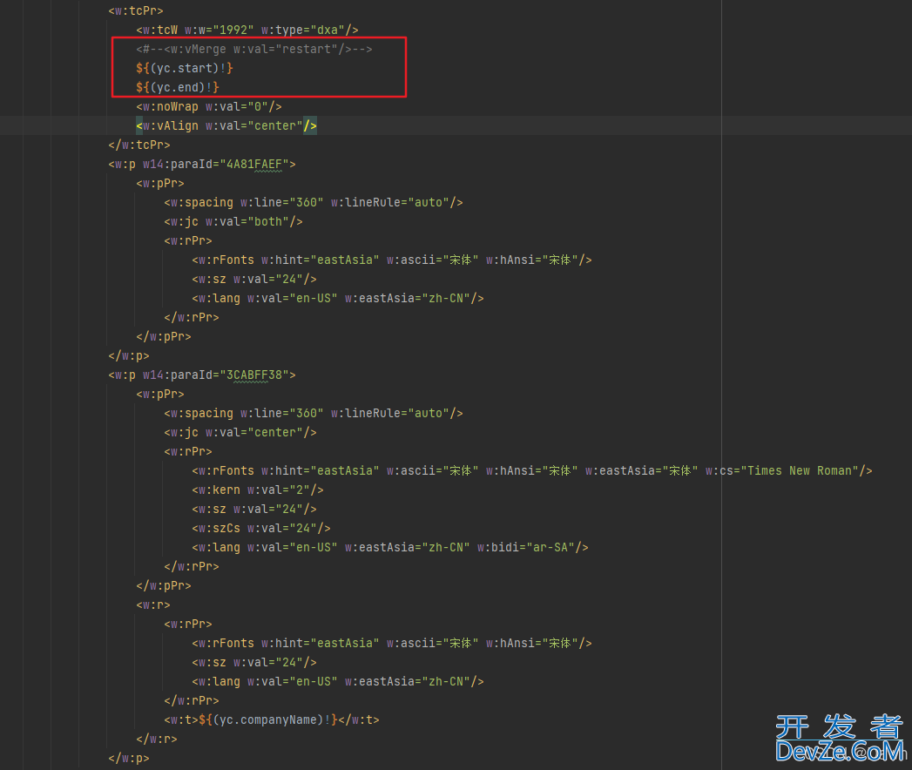Screen dimensions: 912x770
Task: Click the w:jc w:val="center" line
Action: coord(240,432)
